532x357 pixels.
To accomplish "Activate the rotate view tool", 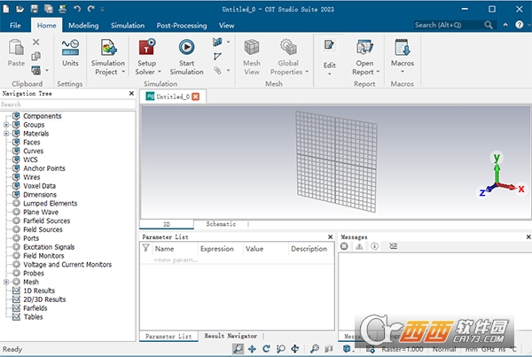I will [x=266, y=348].
